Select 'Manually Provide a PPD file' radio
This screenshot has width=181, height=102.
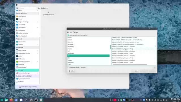68,67
